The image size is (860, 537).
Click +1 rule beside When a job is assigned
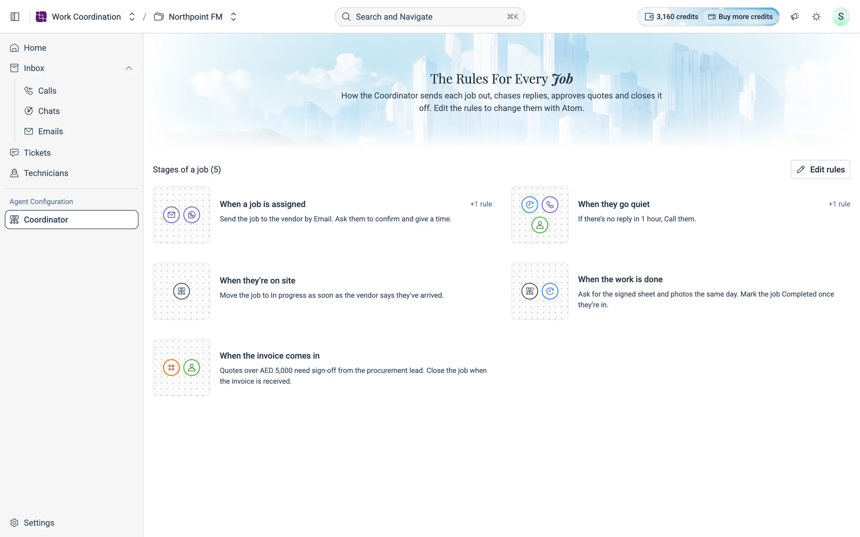pyautogui.click(x=481, y=204)
